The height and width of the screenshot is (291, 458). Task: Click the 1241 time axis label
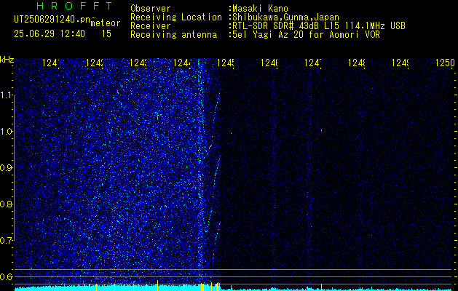pyautogui.click(x=51, y=63)
